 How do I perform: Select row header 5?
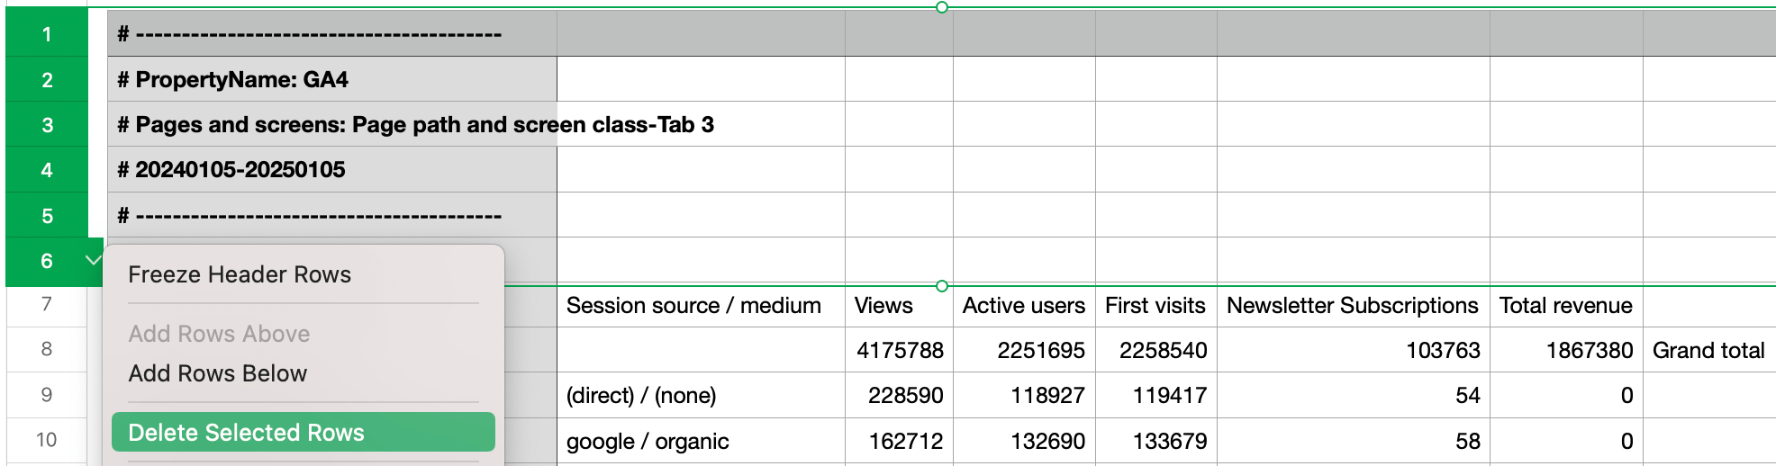pyautogui.click(x=47, y=215)
